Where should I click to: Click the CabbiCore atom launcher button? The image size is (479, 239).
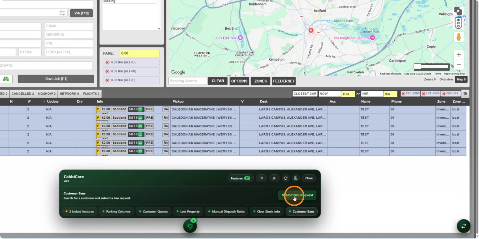coord(190,226)
